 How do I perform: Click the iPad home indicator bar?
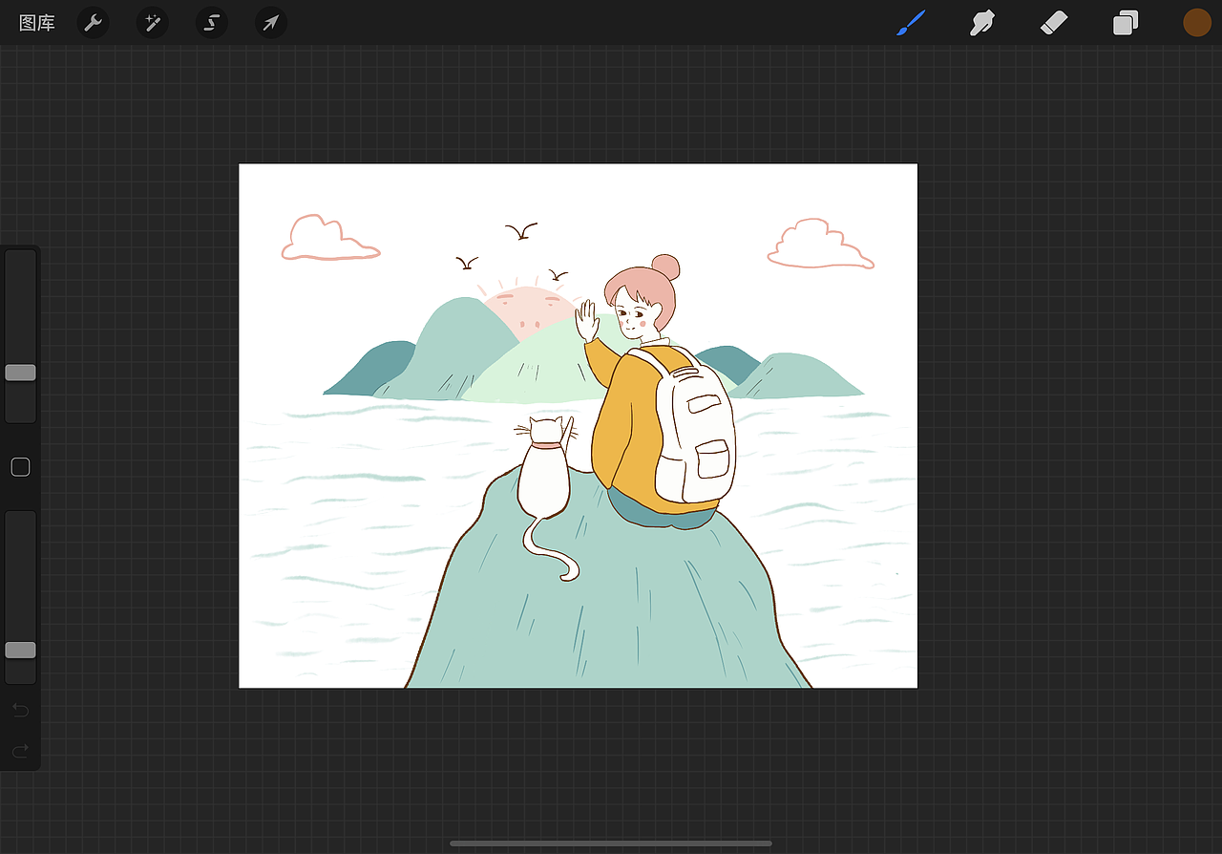(611, 843)
